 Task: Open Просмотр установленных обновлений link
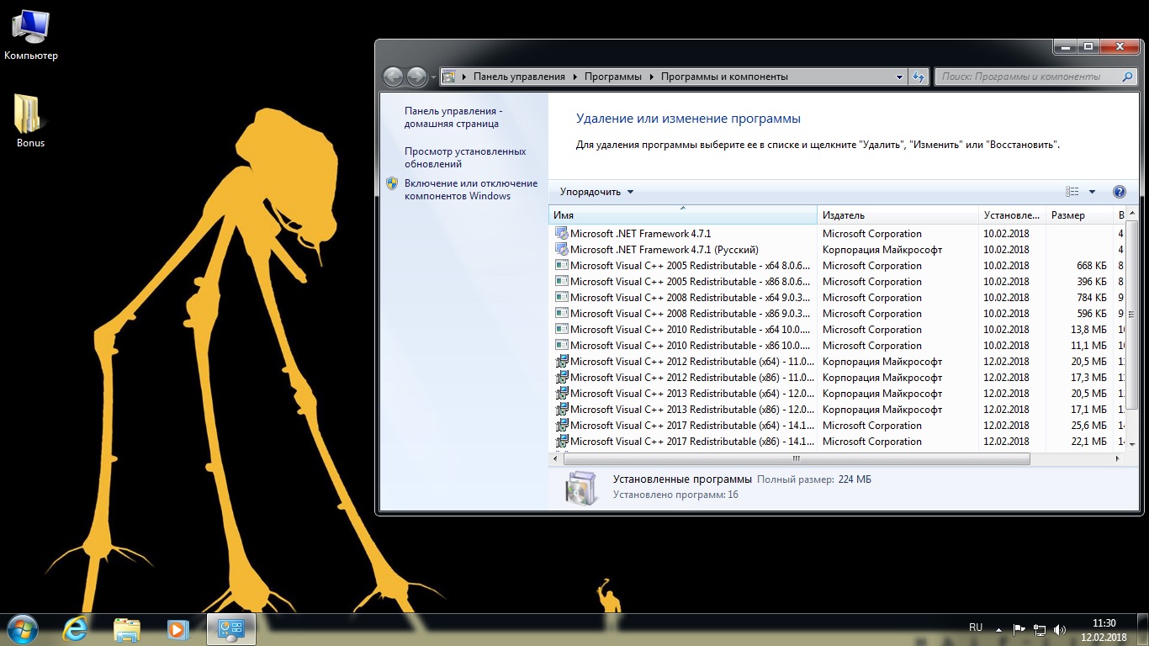click(x=465, y=157)
